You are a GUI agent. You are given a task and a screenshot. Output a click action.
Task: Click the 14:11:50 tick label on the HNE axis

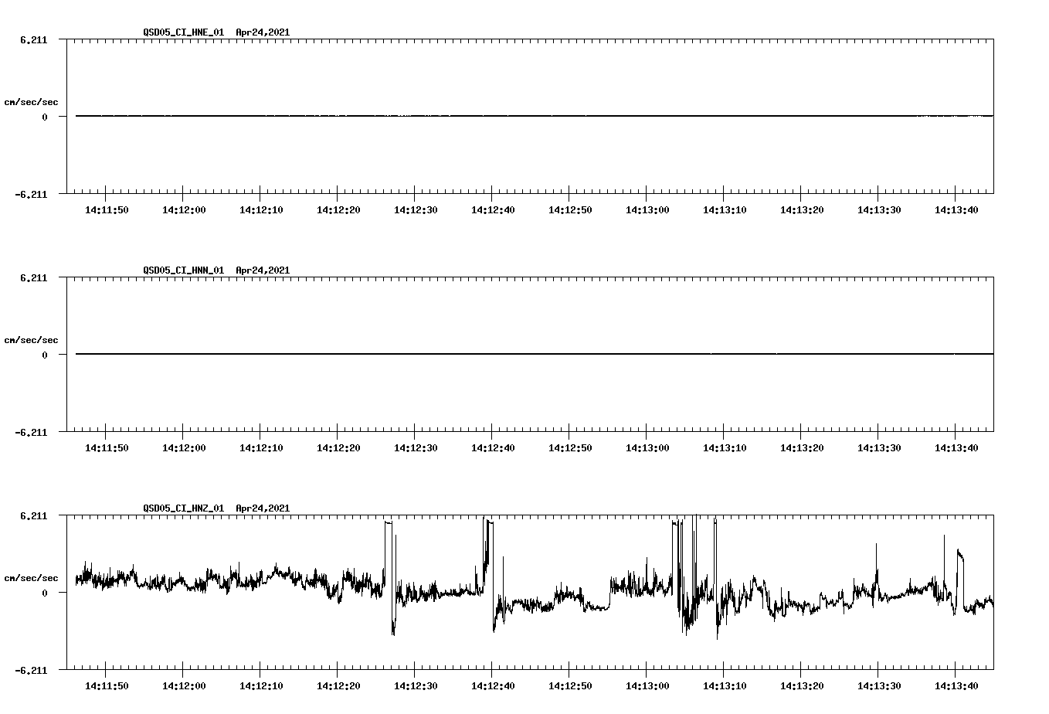[107, 209]
